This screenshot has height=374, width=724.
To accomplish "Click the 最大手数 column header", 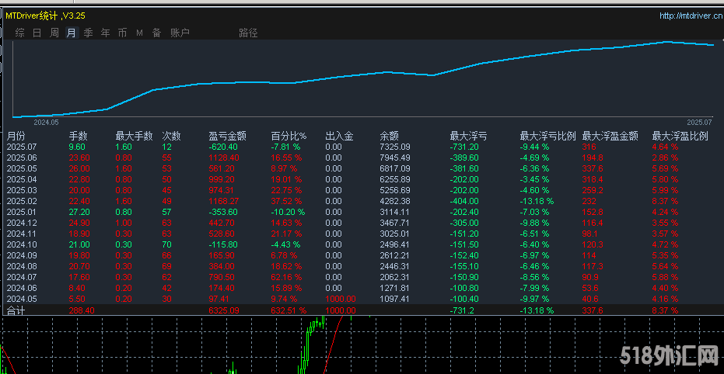I will [134, 137].
